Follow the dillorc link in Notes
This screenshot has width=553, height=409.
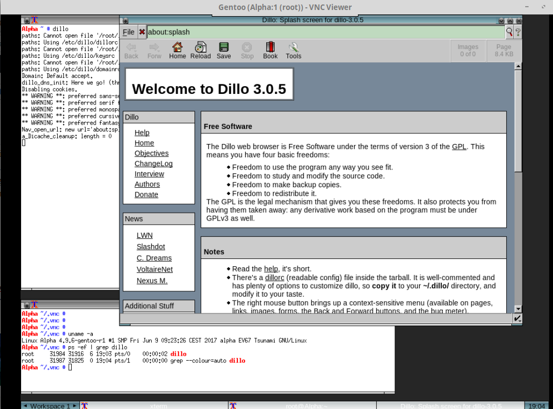click(275, 278)
